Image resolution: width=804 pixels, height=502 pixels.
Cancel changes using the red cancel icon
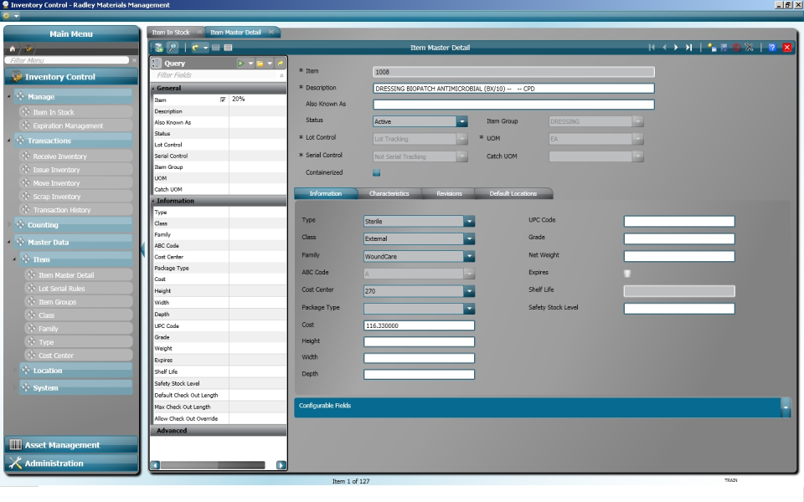click(x=736, y=48)
